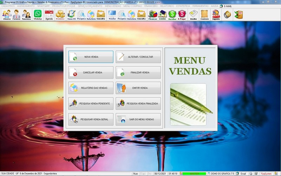Click the green MASTER status indicator
Screen dimensions: 281x176
click(195, 174)
